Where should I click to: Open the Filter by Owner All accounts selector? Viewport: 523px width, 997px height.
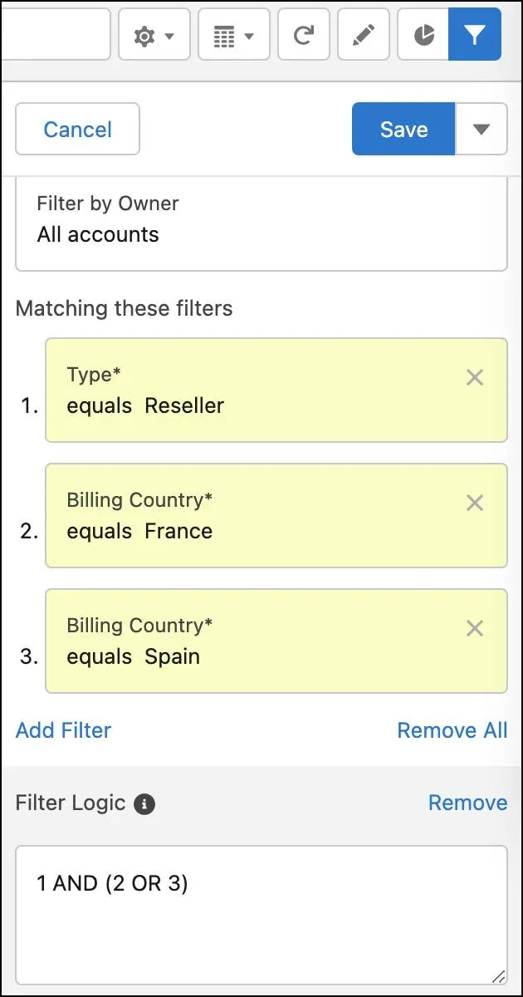point(261,223)
